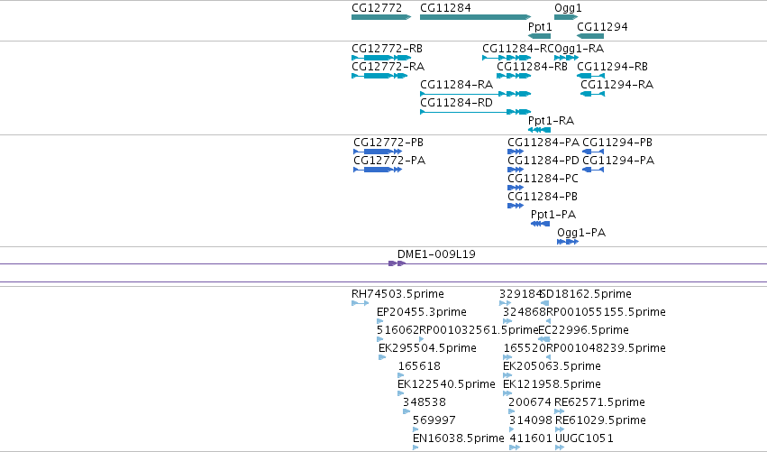Image resolution: width=767 pixels, height=452 pixels.
Task: Click the CG11284-PA protein label
Action: [x=543, y=143]
